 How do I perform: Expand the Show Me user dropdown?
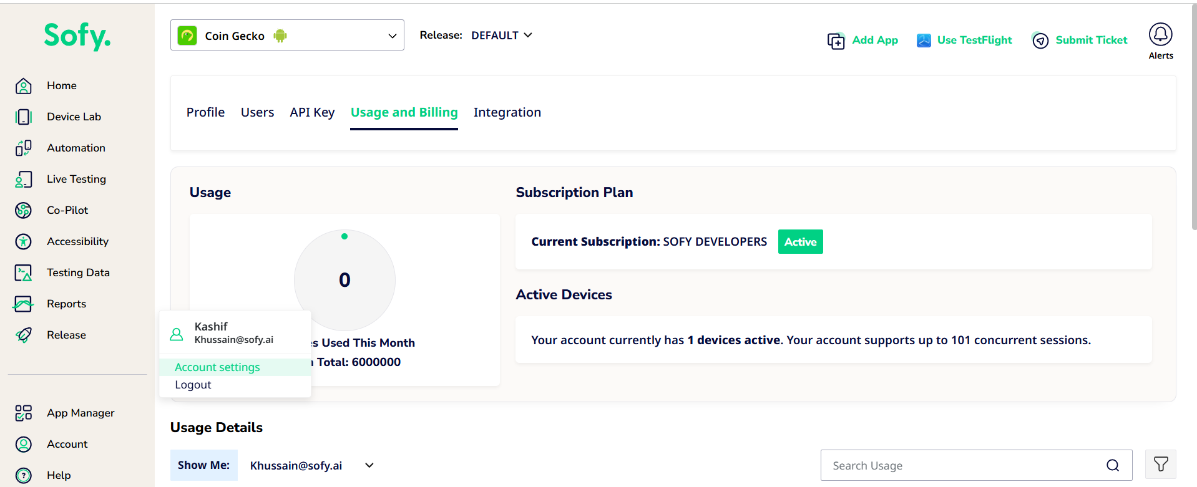click(x=369, y=465)
